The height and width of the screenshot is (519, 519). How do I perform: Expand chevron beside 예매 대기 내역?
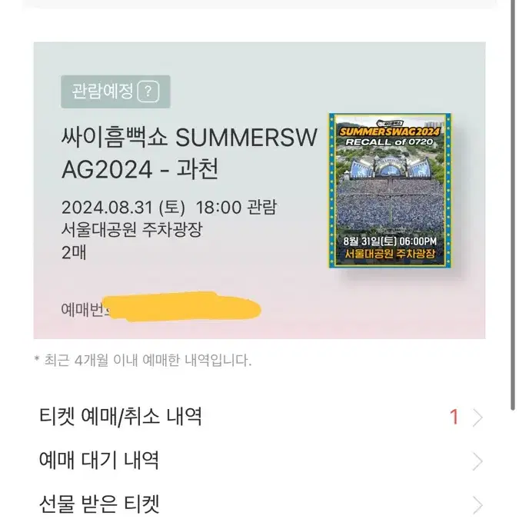tap(477, 461)
